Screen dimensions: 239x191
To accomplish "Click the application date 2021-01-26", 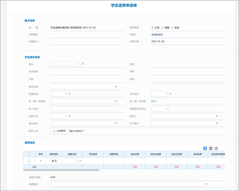I will coord(158,41).
